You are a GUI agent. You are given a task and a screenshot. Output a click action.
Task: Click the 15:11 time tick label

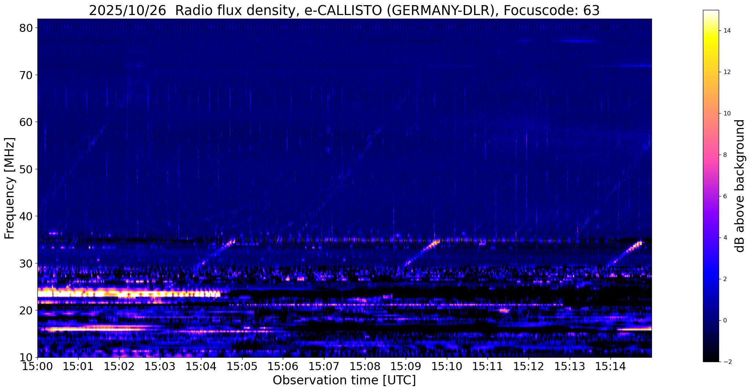pos(488,366)
